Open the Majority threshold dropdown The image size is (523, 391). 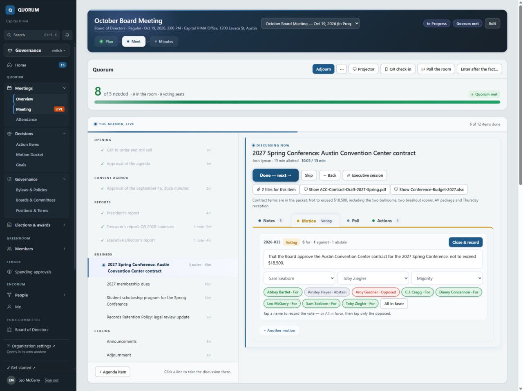(x=447, y=278)
